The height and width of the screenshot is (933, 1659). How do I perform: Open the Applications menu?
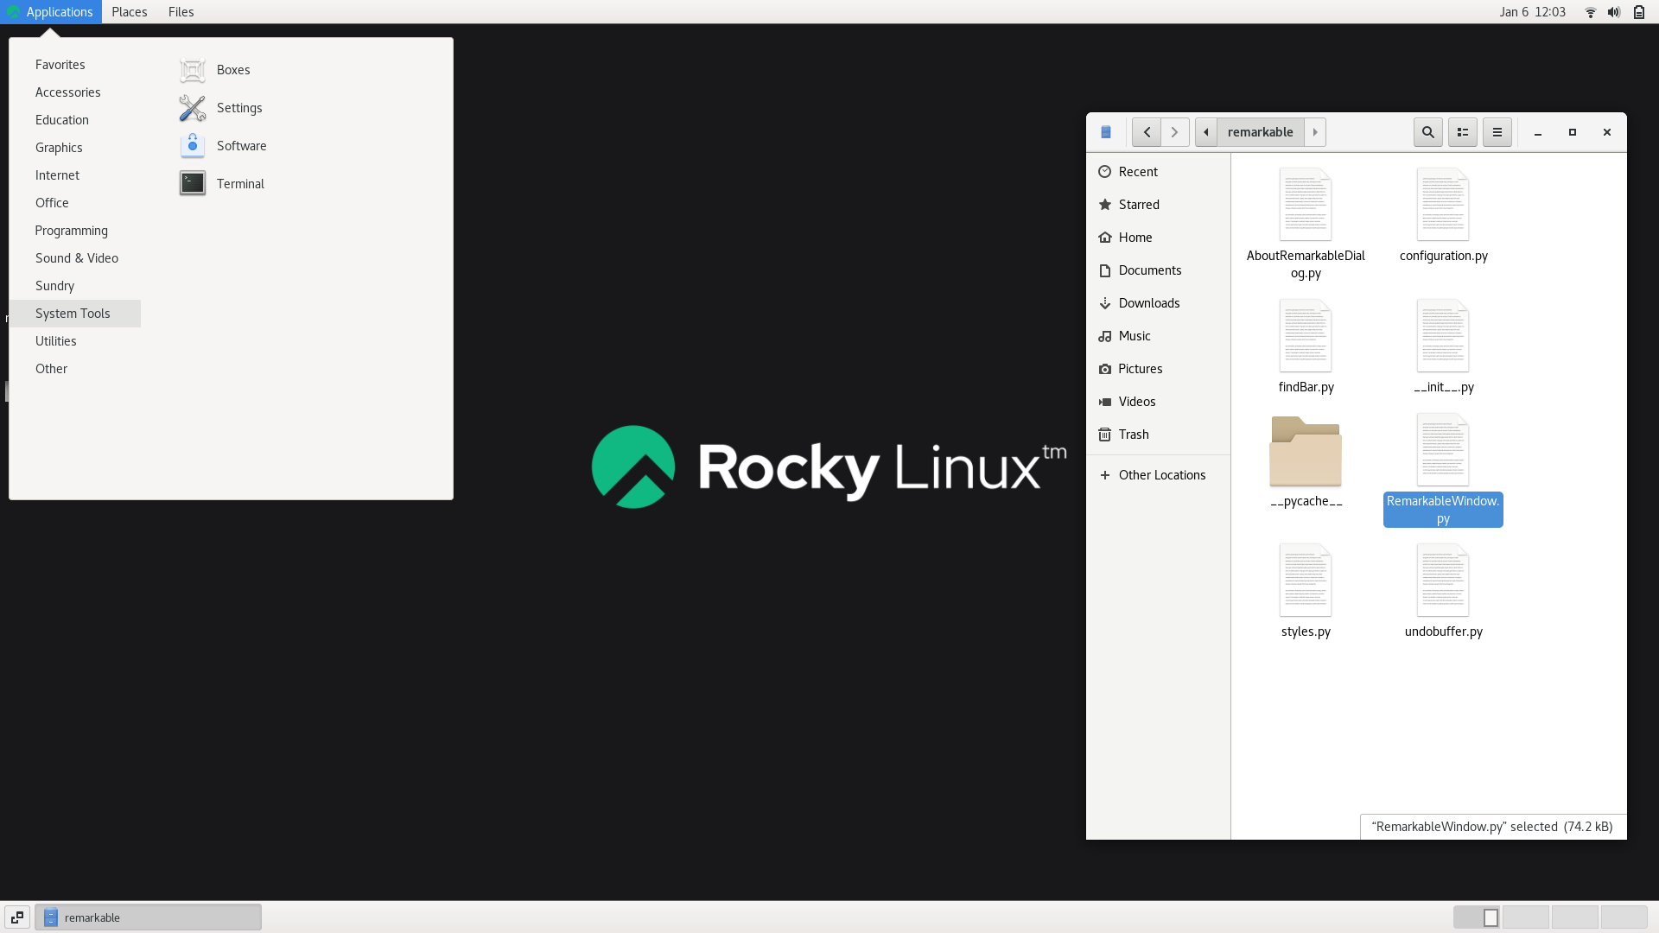60,11
